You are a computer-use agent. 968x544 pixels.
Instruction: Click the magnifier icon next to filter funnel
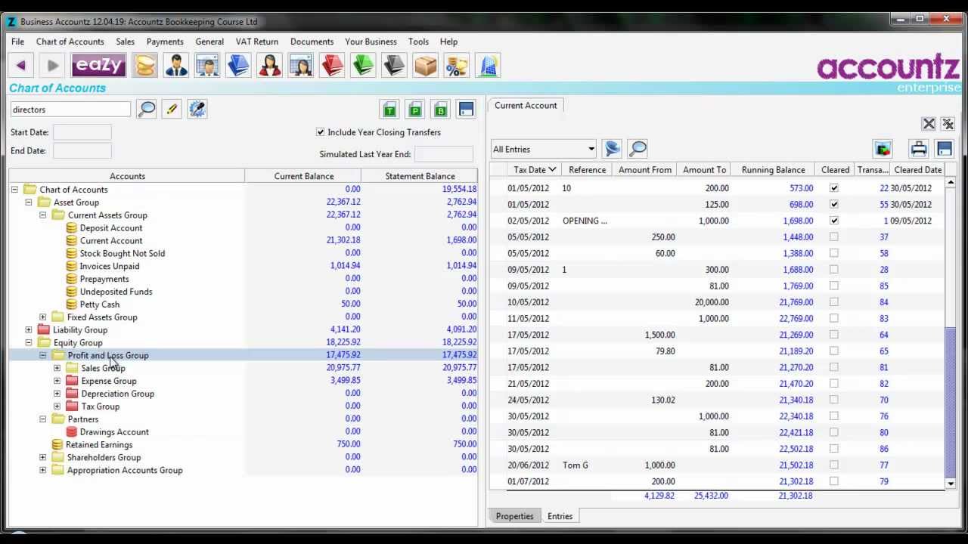pos(638,149)
